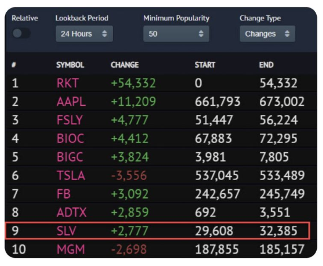Click the +4,412 change value
Viewport: 323px width, 266px height.
point(130,139)
